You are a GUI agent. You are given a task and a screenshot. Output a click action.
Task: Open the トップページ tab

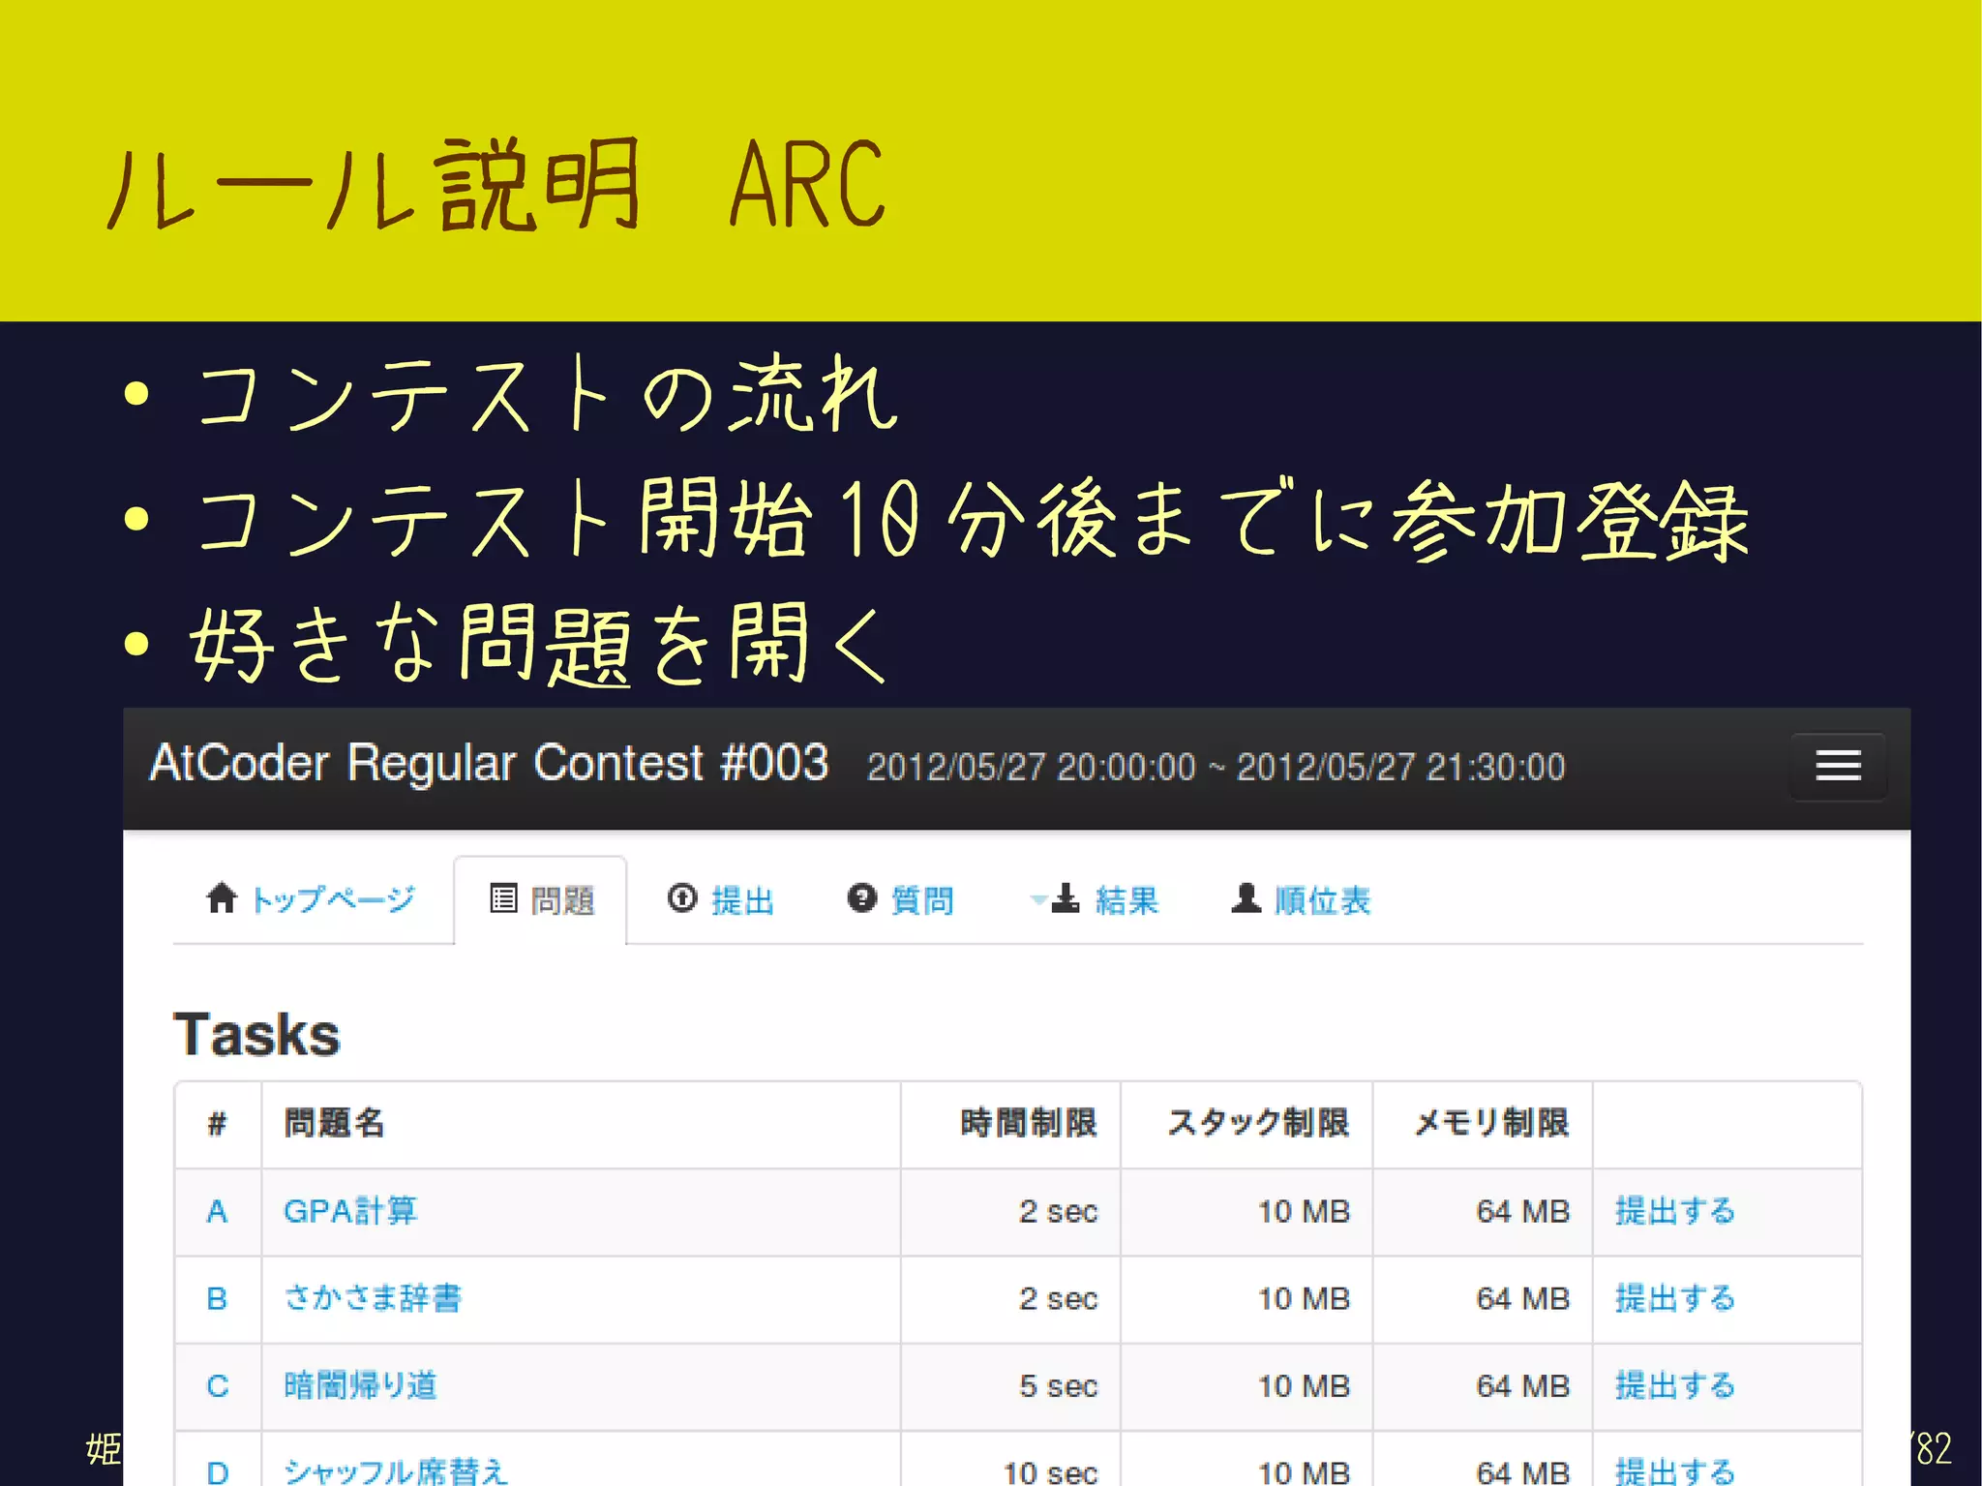(312, 900)
